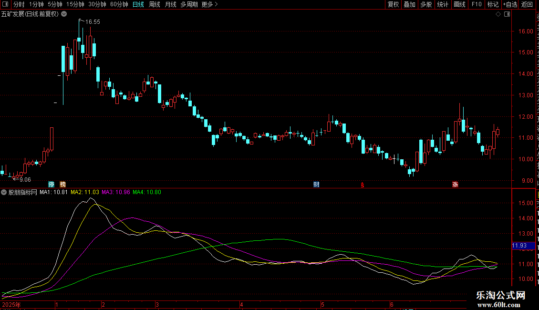Click the 涨 marker icon near June
539x310 pixels.
[455, 185]
